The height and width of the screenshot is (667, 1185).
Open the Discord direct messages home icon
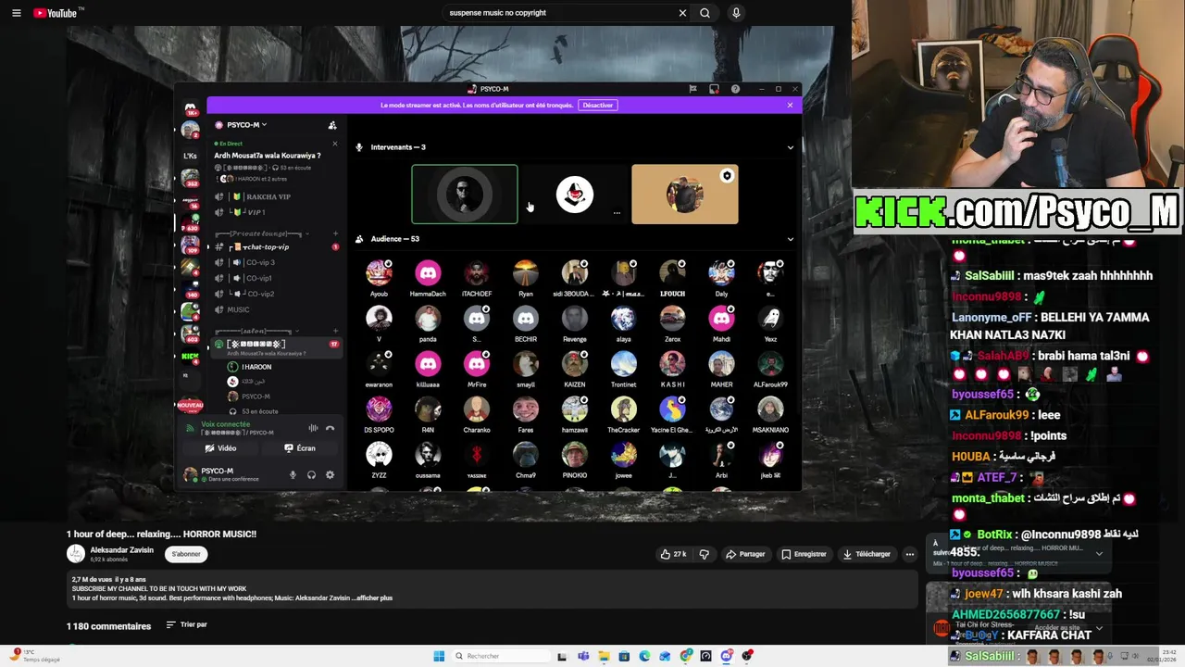190,109
